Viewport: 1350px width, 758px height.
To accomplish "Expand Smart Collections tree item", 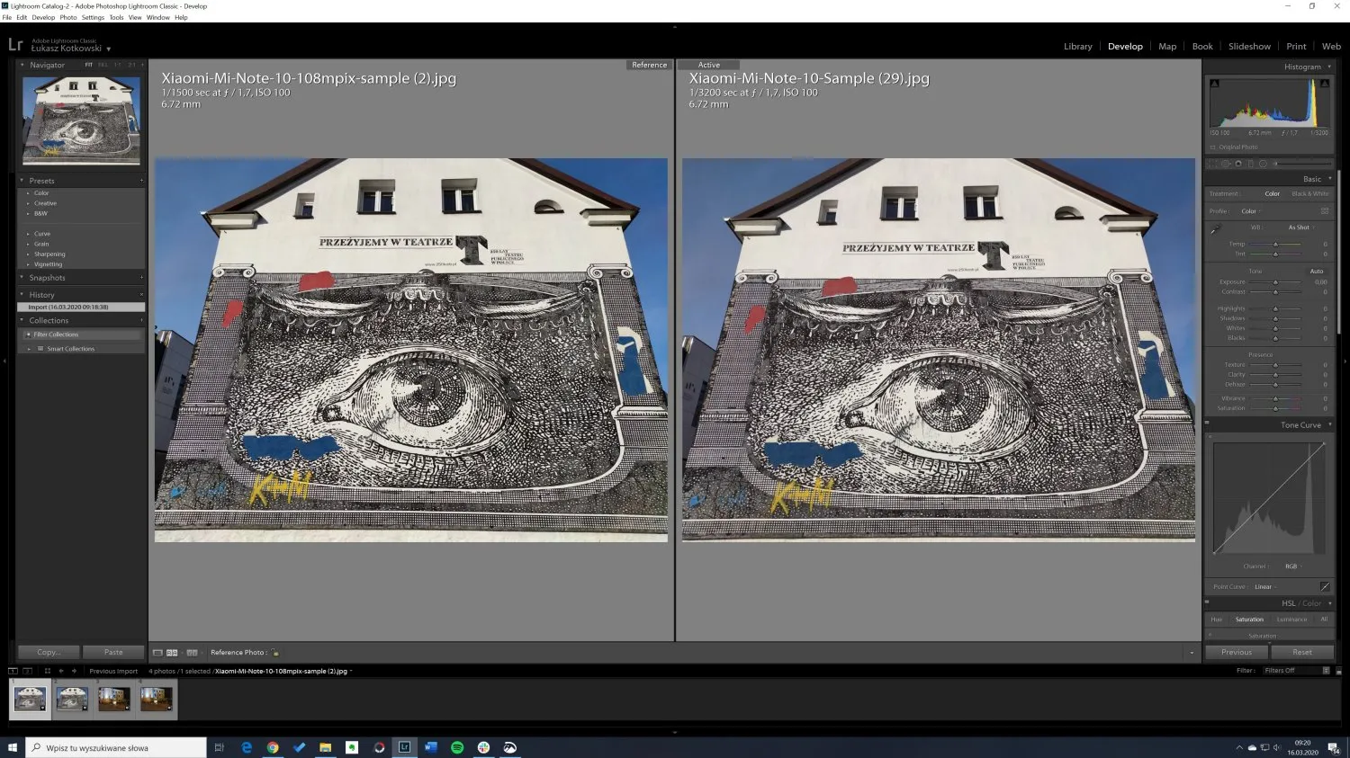I will pos(30,349).
